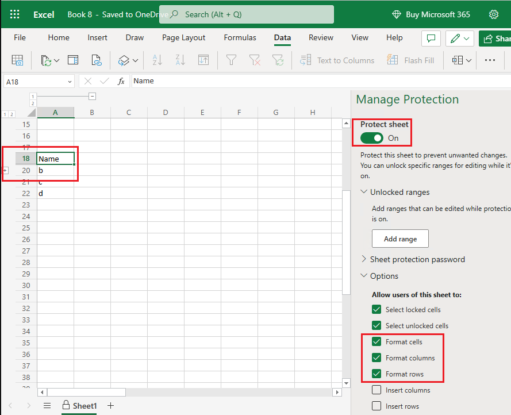This screenshot has height=415, width=511.
Task: Click the Workbook Links icon
Action: click(x=96, y=60)
